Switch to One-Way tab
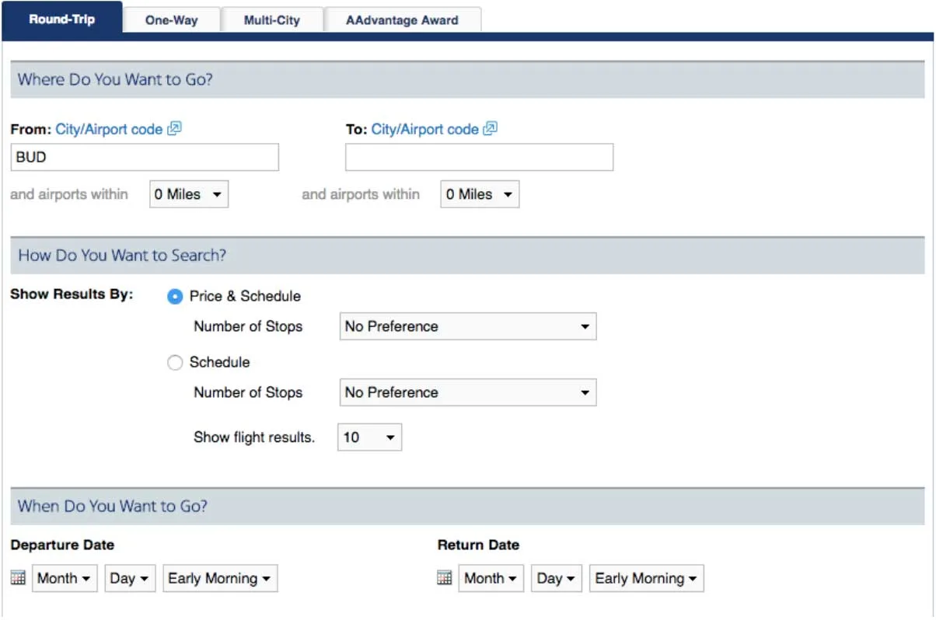The width and height of the screenshot is (936, 620). coord(172,20)
